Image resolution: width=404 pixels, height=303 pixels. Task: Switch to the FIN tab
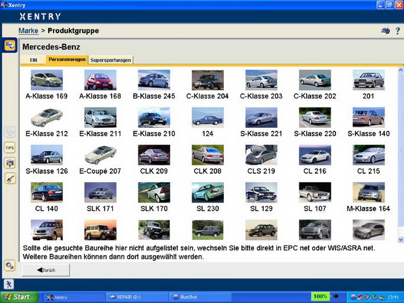click(34, 60)
